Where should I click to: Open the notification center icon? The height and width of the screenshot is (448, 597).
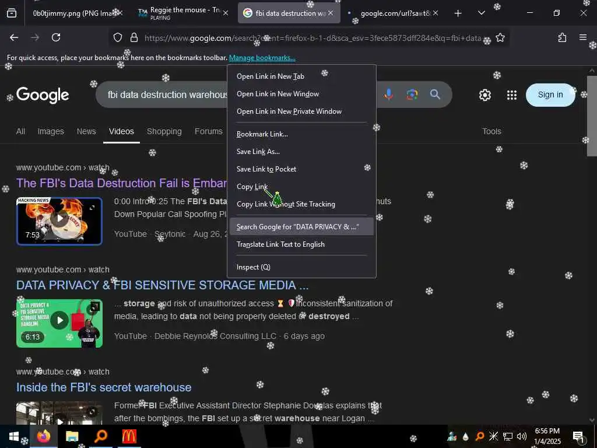click(x=579, y=436)
